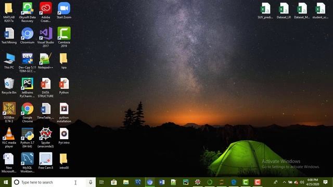Select the Python PowerPoint file icon

[64, 84]
